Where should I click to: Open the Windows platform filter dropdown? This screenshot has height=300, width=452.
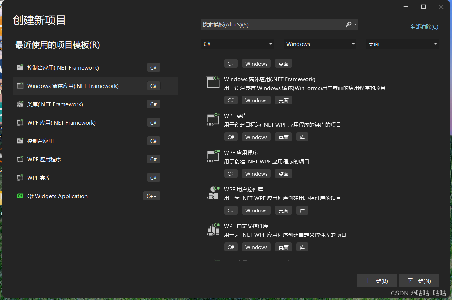point(320,44)
